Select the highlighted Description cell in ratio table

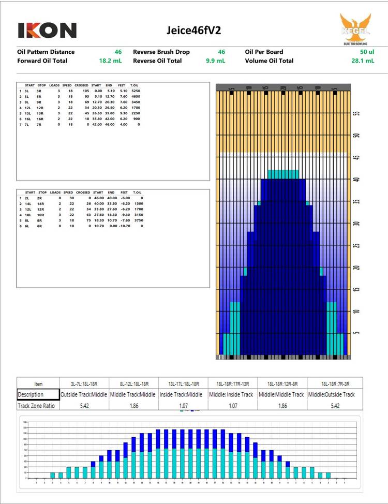click(x=37, y=395)
